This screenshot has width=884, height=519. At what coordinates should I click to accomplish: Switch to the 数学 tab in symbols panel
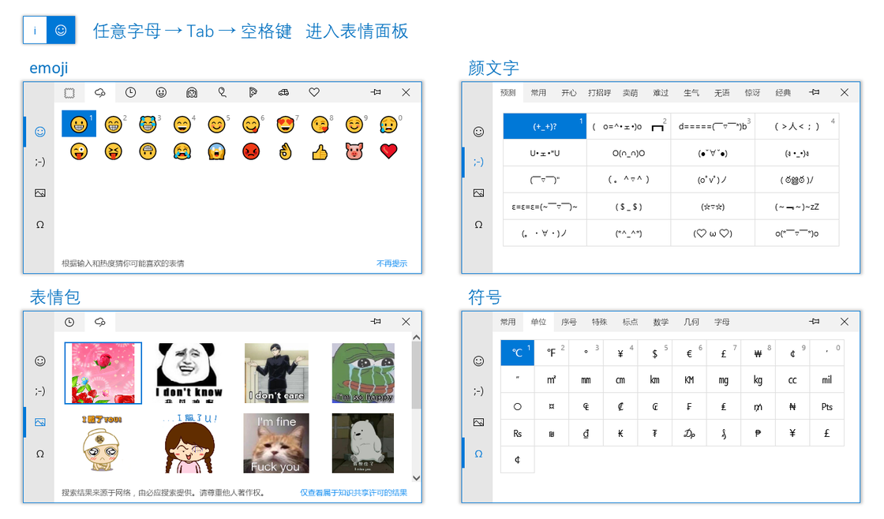[x=660, y=322]
